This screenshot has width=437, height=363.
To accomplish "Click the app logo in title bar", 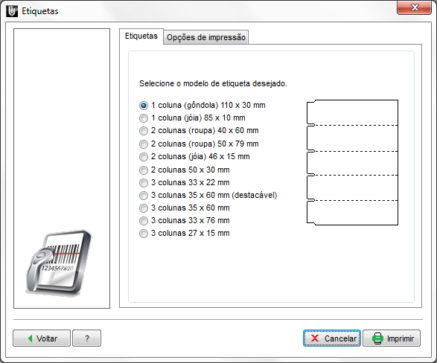I will pos(12,11).
